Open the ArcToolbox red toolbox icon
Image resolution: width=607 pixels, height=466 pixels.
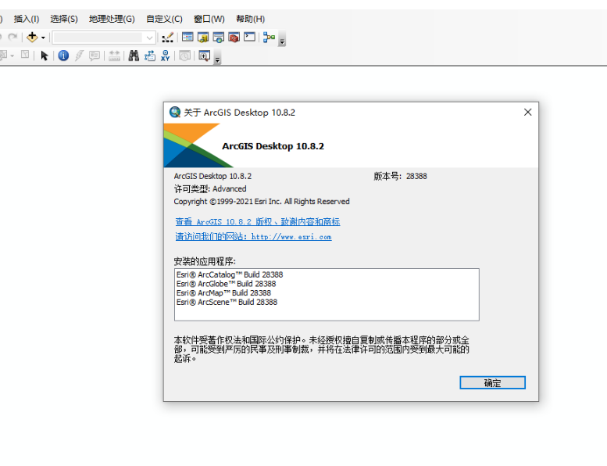tap(234, 38)
